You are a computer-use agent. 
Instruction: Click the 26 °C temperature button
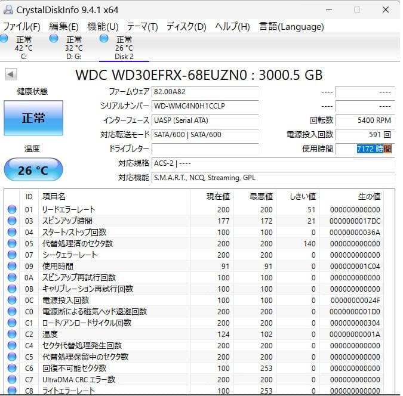[x=33, y=170]
